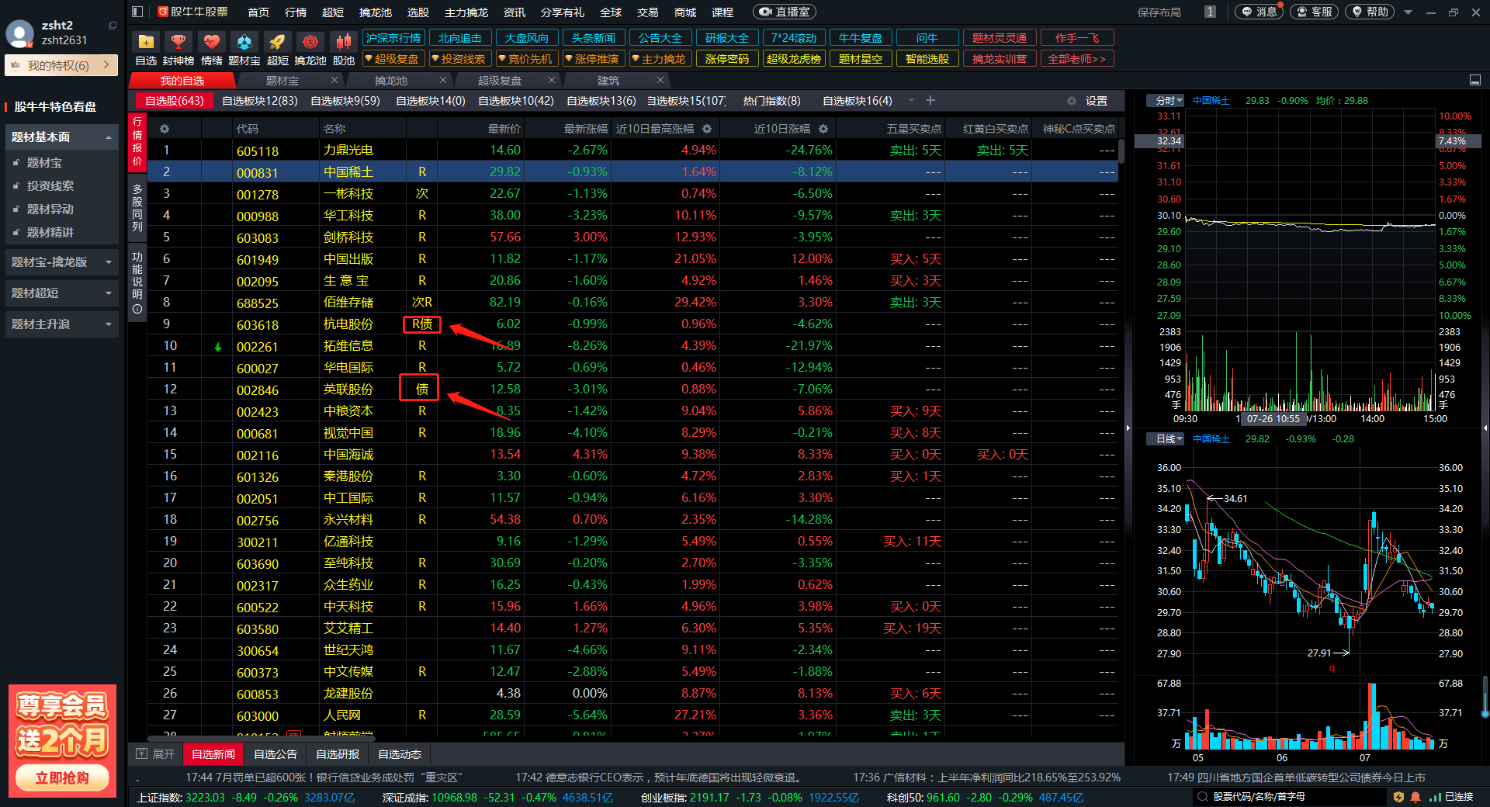The image size is (1490, 807).
Task: Collapse the bottom panel icon above the chart
Action: pos(1475,80)
